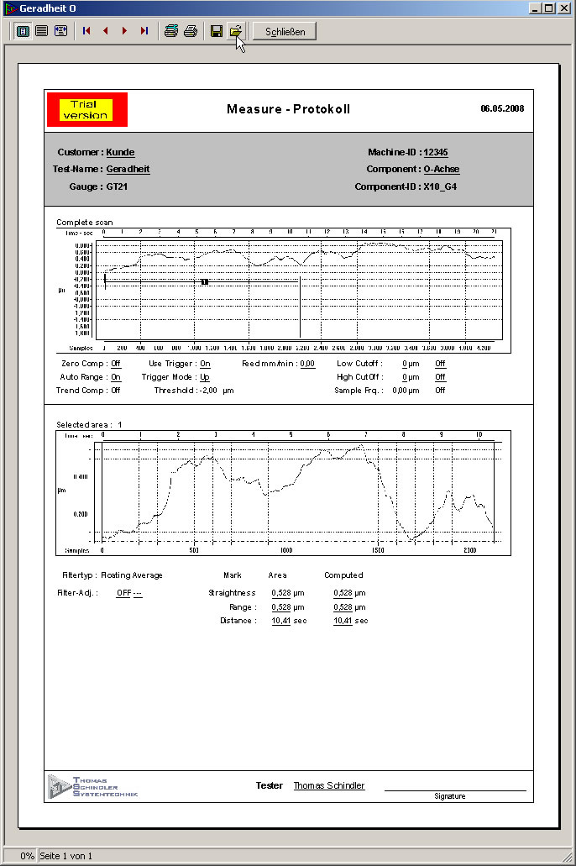The width and height of the screenshot is (576, 866).
Task: Go to the previous page
Action: click(106, 31)
